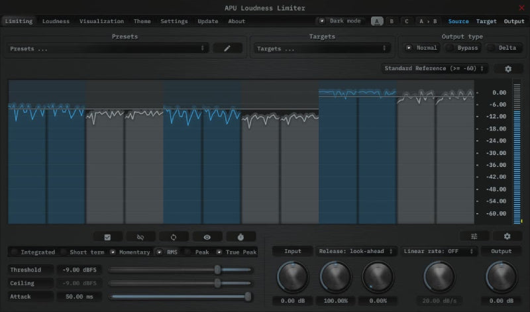Adjust the Threshold slider
Screen dimensions: 530x312
180,270
